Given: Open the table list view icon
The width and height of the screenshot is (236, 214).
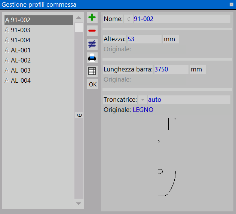Looking at the screenshot, I should [x=92, y=71].
